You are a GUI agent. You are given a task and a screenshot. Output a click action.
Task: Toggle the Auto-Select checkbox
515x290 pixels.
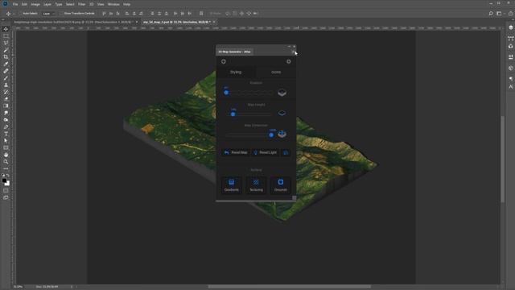tap(21, 14)
